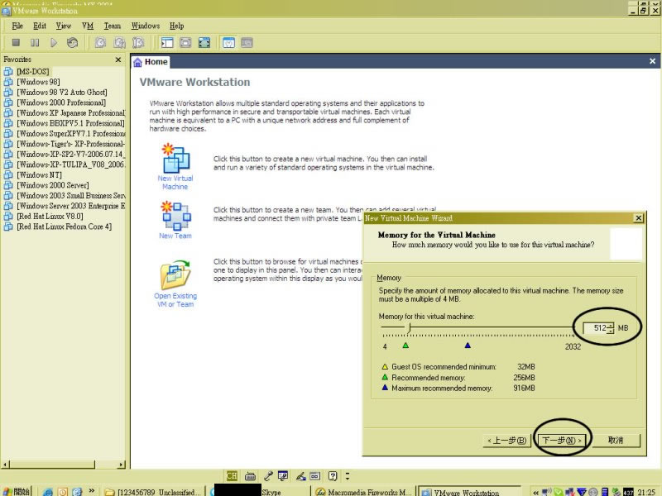
Task: Click the VMware Workstation taskbar button
Action: pos(468,492)
